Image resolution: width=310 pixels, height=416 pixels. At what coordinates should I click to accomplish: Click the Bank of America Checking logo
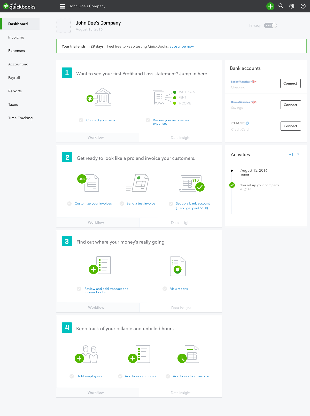(243, 82)
